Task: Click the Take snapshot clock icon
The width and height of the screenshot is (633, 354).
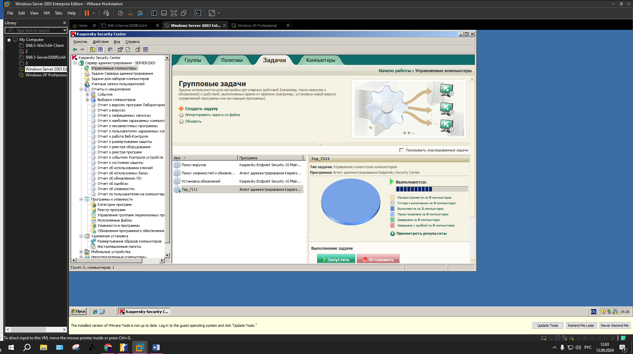Action: 120,13
